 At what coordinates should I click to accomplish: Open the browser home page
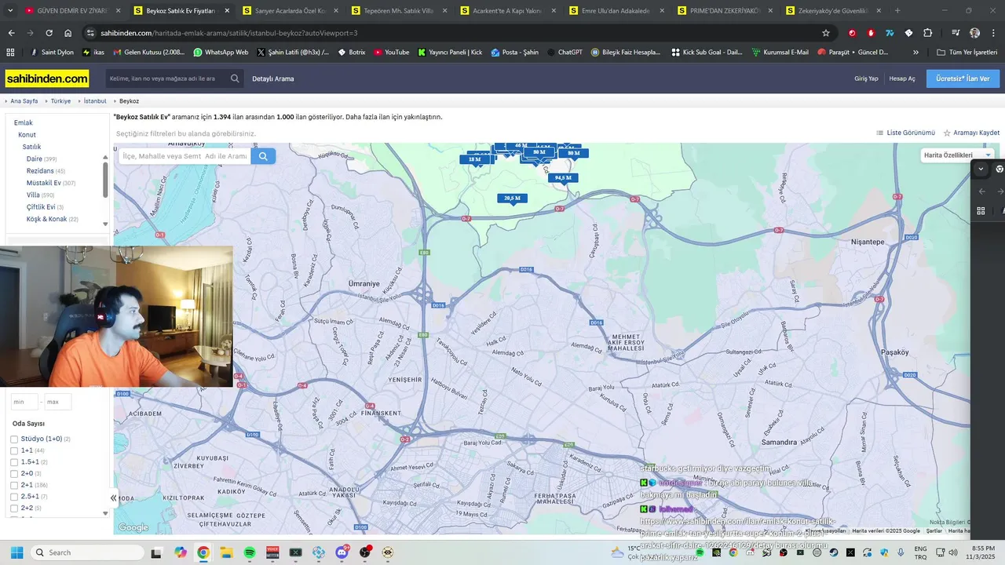(x=68, y=33)
